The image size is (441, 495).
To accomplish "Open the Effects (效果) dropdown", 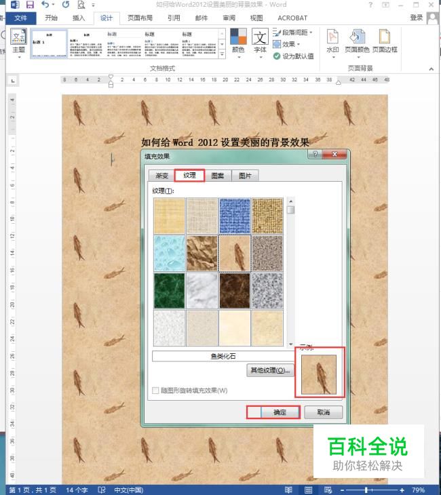I will [286, 44].
